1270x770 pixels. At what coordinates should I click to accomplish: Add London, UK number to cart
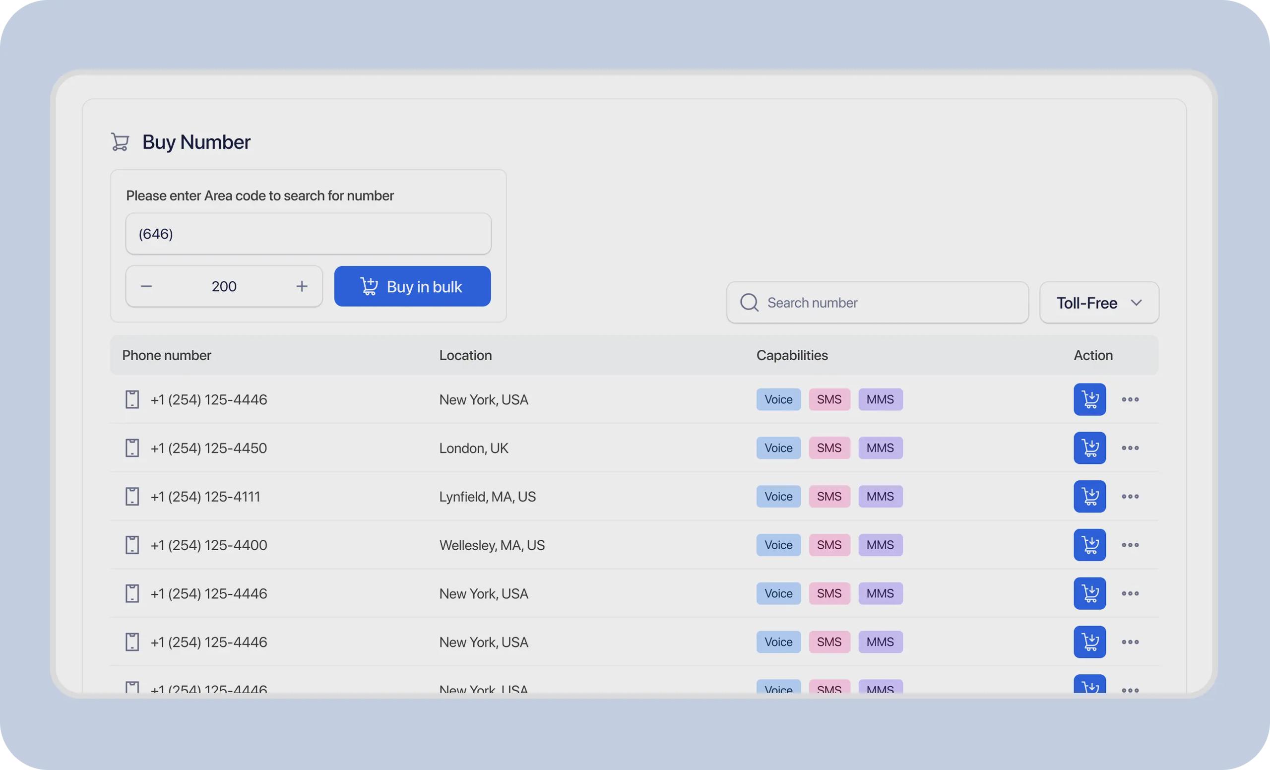(x=1089, y=448)
